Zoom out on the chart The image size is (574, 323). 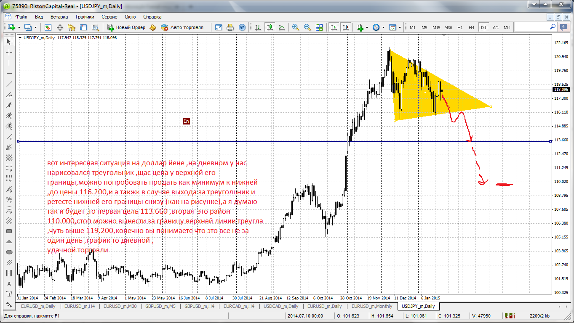[307, 27]
